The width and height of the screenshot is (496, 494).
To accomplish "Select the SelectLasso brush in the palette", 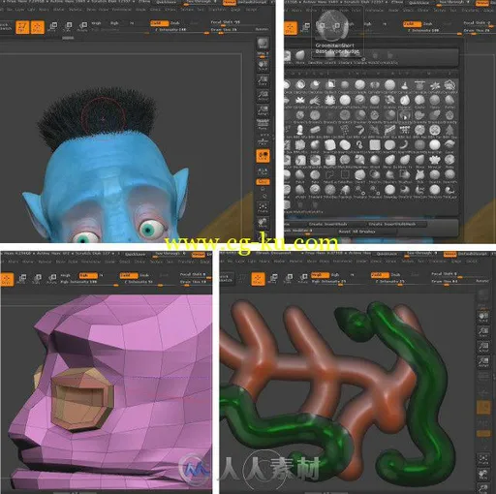I will point(329,175).
